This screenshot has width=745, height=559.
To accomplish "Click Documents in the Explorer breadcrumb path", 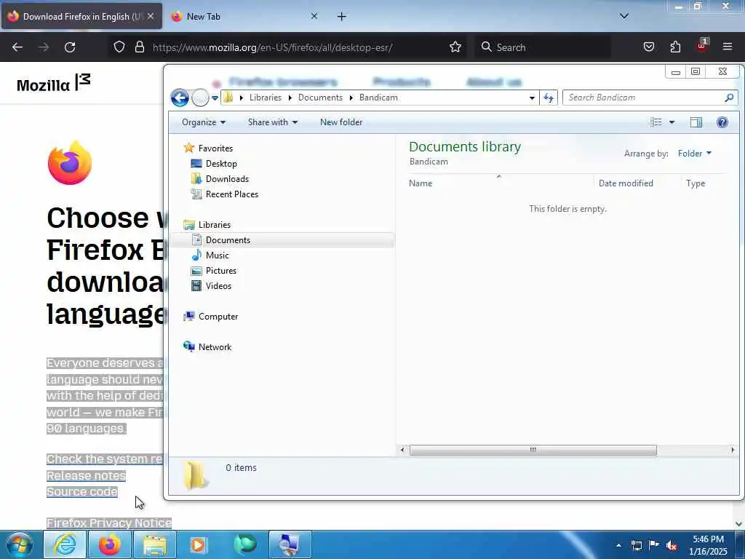I will coord(320,98).
